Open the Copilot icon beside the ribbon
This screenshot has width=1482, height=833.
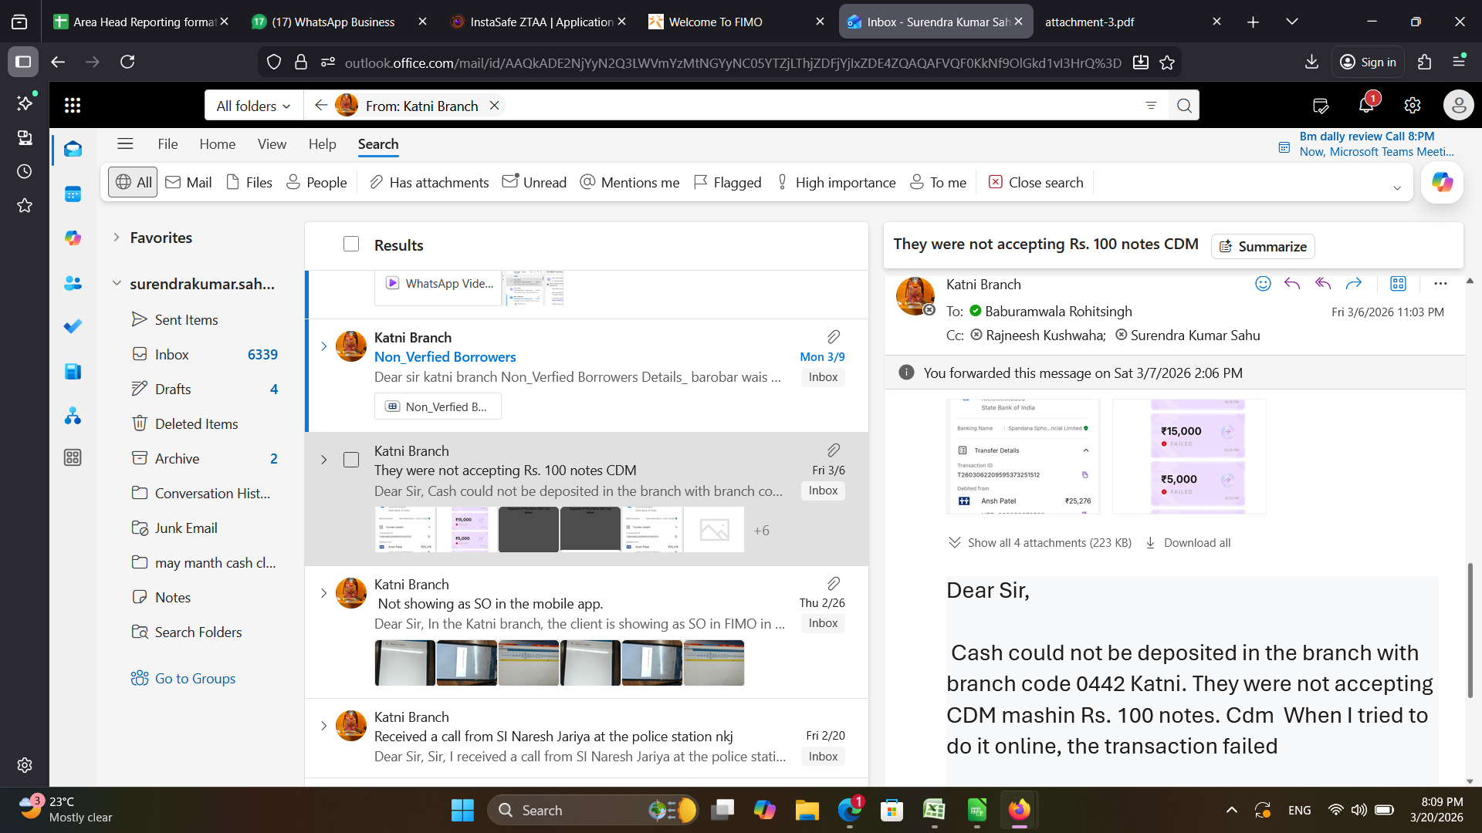[x=1442, y=183]
